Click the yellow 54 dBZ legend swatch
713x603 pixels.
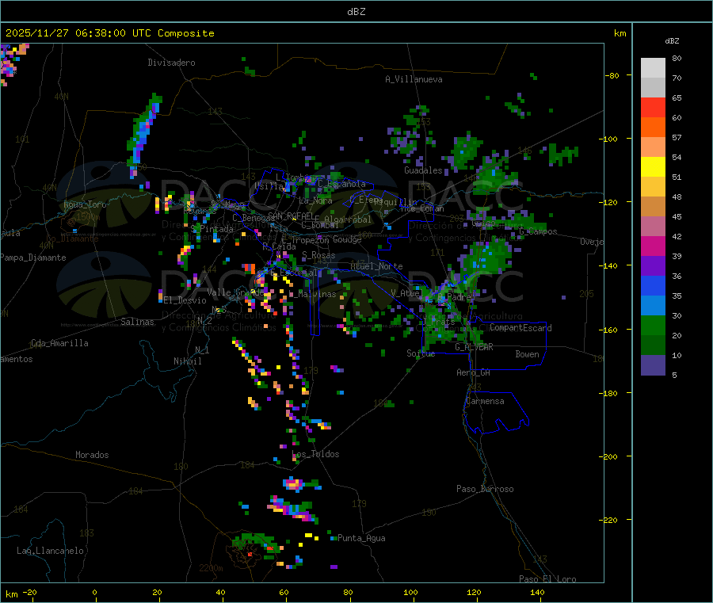coord(653,167)
